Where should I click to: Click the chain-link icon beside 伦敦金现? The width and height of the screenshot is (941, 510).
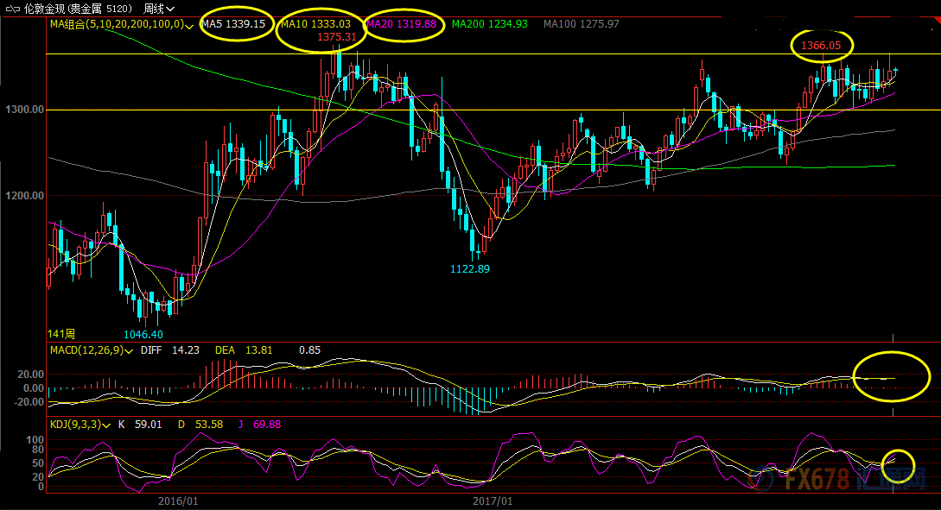tap(12, 9)
